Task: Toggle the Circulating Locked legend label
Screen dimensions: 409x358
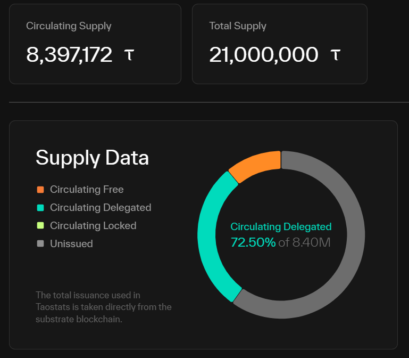Action: coord(93,226)
